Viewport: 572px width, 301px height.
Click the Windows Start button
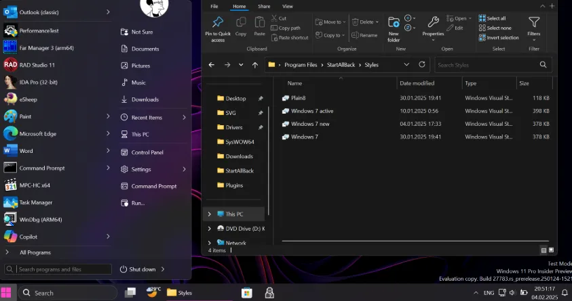coord(6,293)
